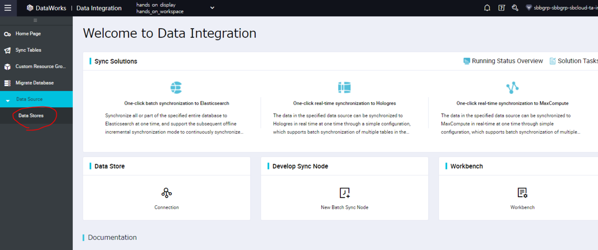The width and height of the screenshot is (598, 250).
Task: Click the Develop Sync Node card heading
Action: pos(300,166)
